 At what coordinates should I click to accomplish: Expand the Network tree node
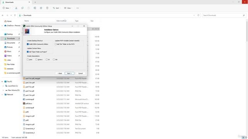click(x=2, y=95)
